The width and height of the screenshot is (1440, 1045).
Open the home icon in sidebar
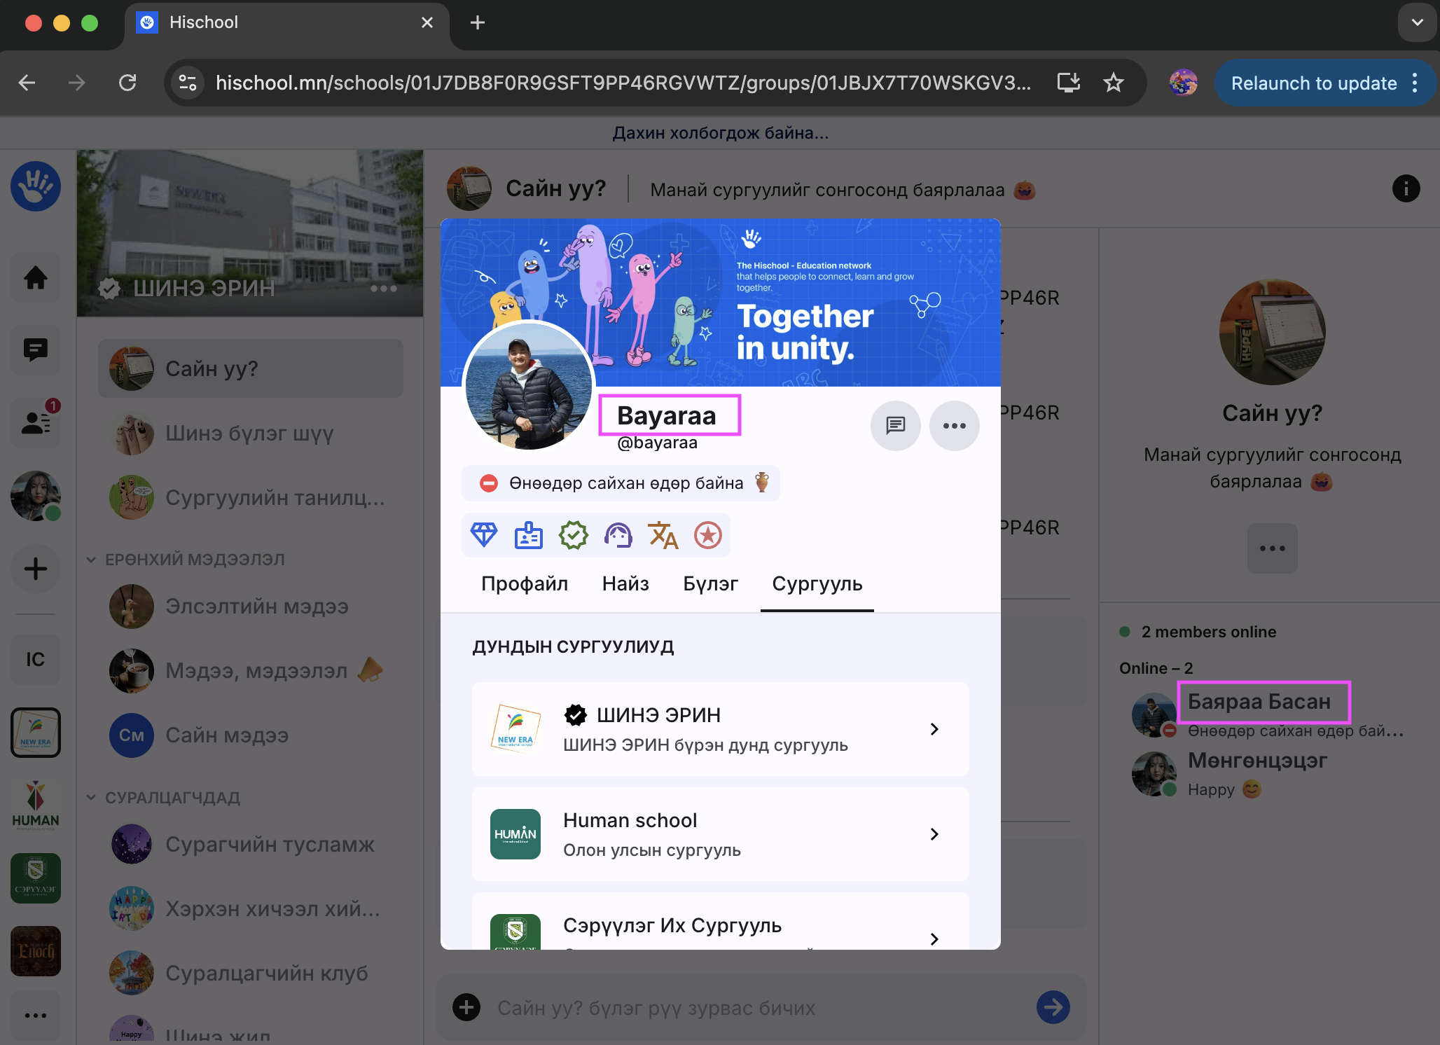[36, 278]
